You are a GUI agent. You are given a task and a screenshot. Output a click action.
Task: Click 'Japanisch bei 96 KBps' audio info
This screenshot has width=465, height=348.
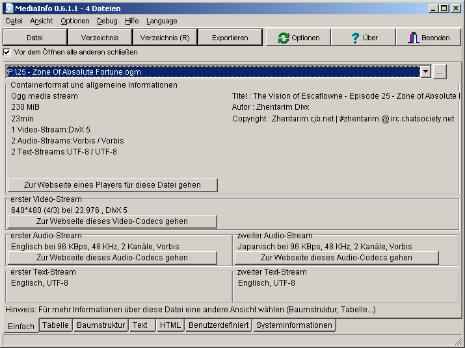point(325,247)
